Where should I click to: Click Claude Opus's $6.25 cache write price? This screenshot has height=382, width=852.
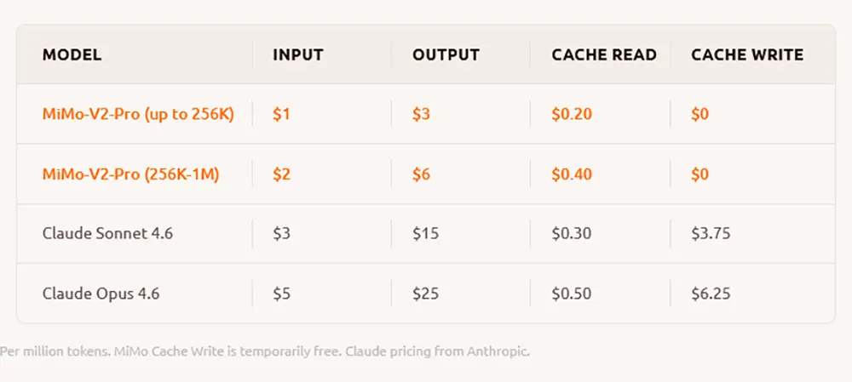tap(711, 294)
